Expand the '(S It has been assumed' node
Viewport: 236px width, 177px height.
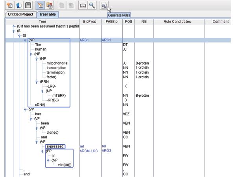(x=14, y=26)
